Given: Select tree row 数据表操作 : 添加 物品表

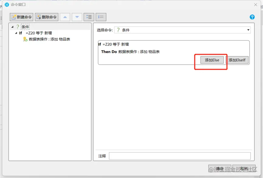Looking at the screenshot, I should tap(50, 39).
